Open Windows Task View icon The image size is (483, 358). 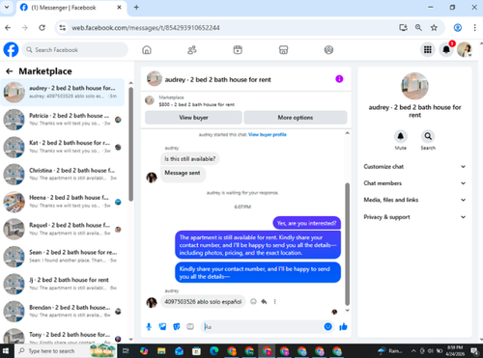pyautogui.click(x=126, y=351)
